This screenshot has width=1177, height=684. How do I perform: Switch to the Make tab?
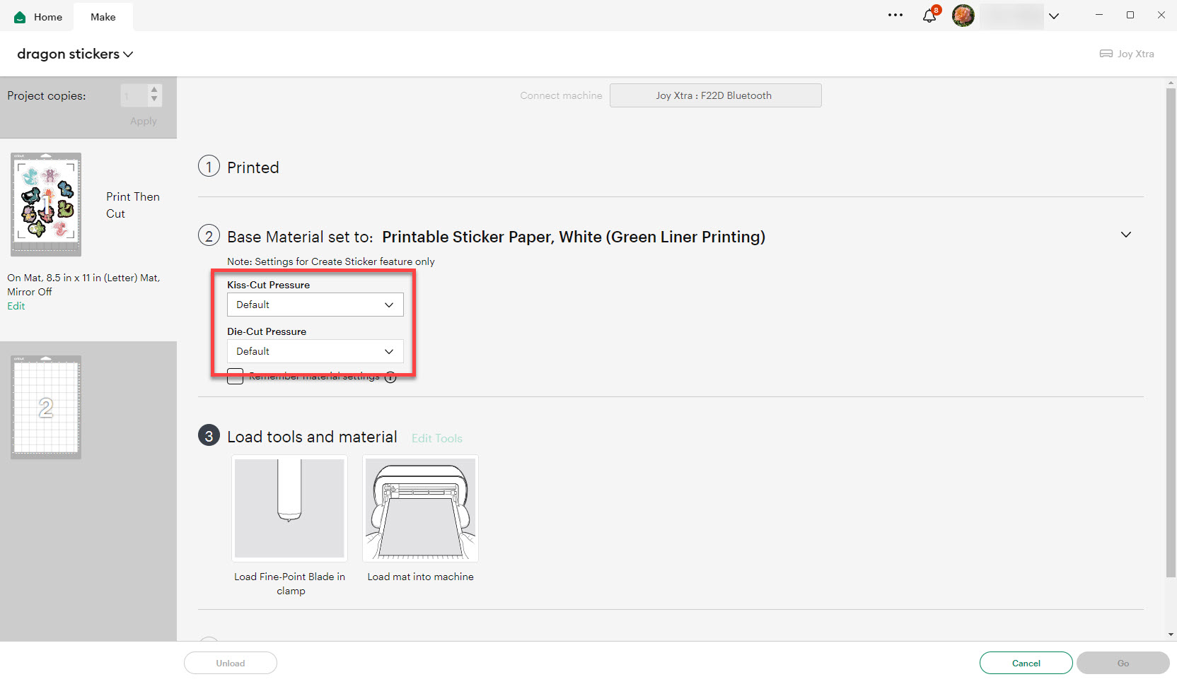click(103, 16)
